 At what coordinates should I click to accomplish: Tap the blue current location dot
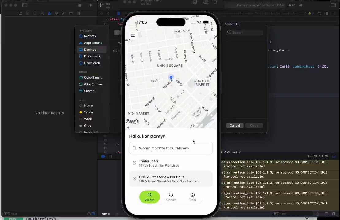[171, 77]
